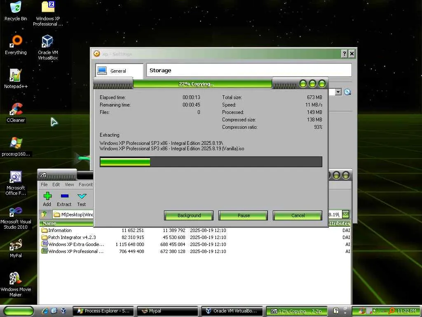Launch CCleaner desktop shortcut
Screen dimensions: 422x317
click(16, 112)
